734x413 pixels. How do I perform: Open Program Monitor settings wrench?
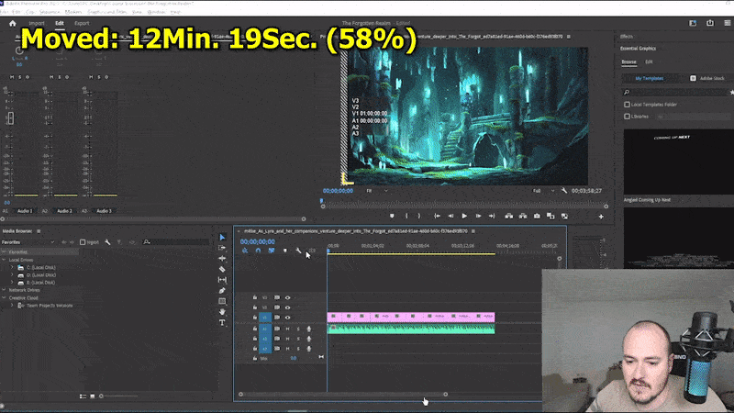564,191
